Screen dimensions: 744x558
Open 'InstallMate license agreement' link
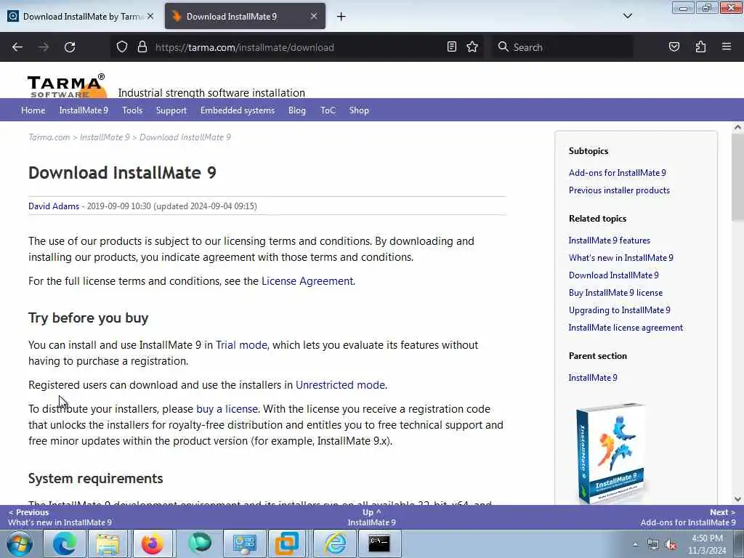tap(626, 328)
